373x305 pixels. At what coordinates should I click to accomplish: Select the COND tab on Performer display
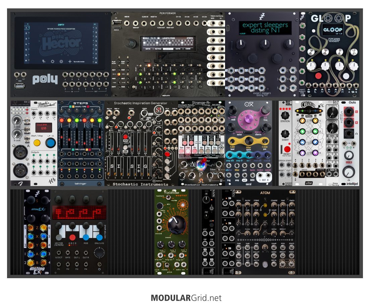[x=188, y=49]
